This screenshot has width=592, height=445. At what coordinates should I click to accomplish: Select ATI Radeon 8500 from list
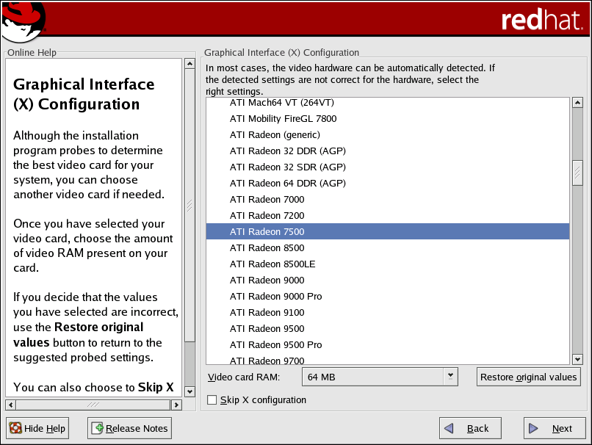(x=267, y=248)
